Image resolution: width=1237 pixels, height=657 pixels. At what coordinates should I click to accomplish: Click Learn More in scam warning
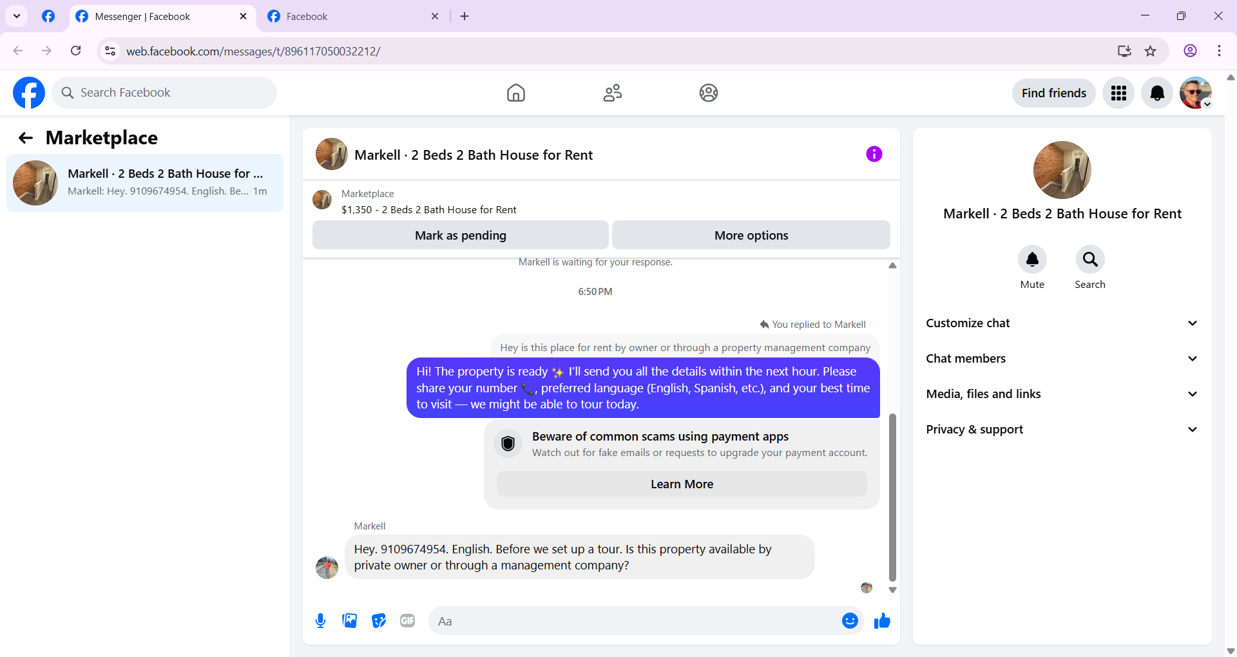682,484
